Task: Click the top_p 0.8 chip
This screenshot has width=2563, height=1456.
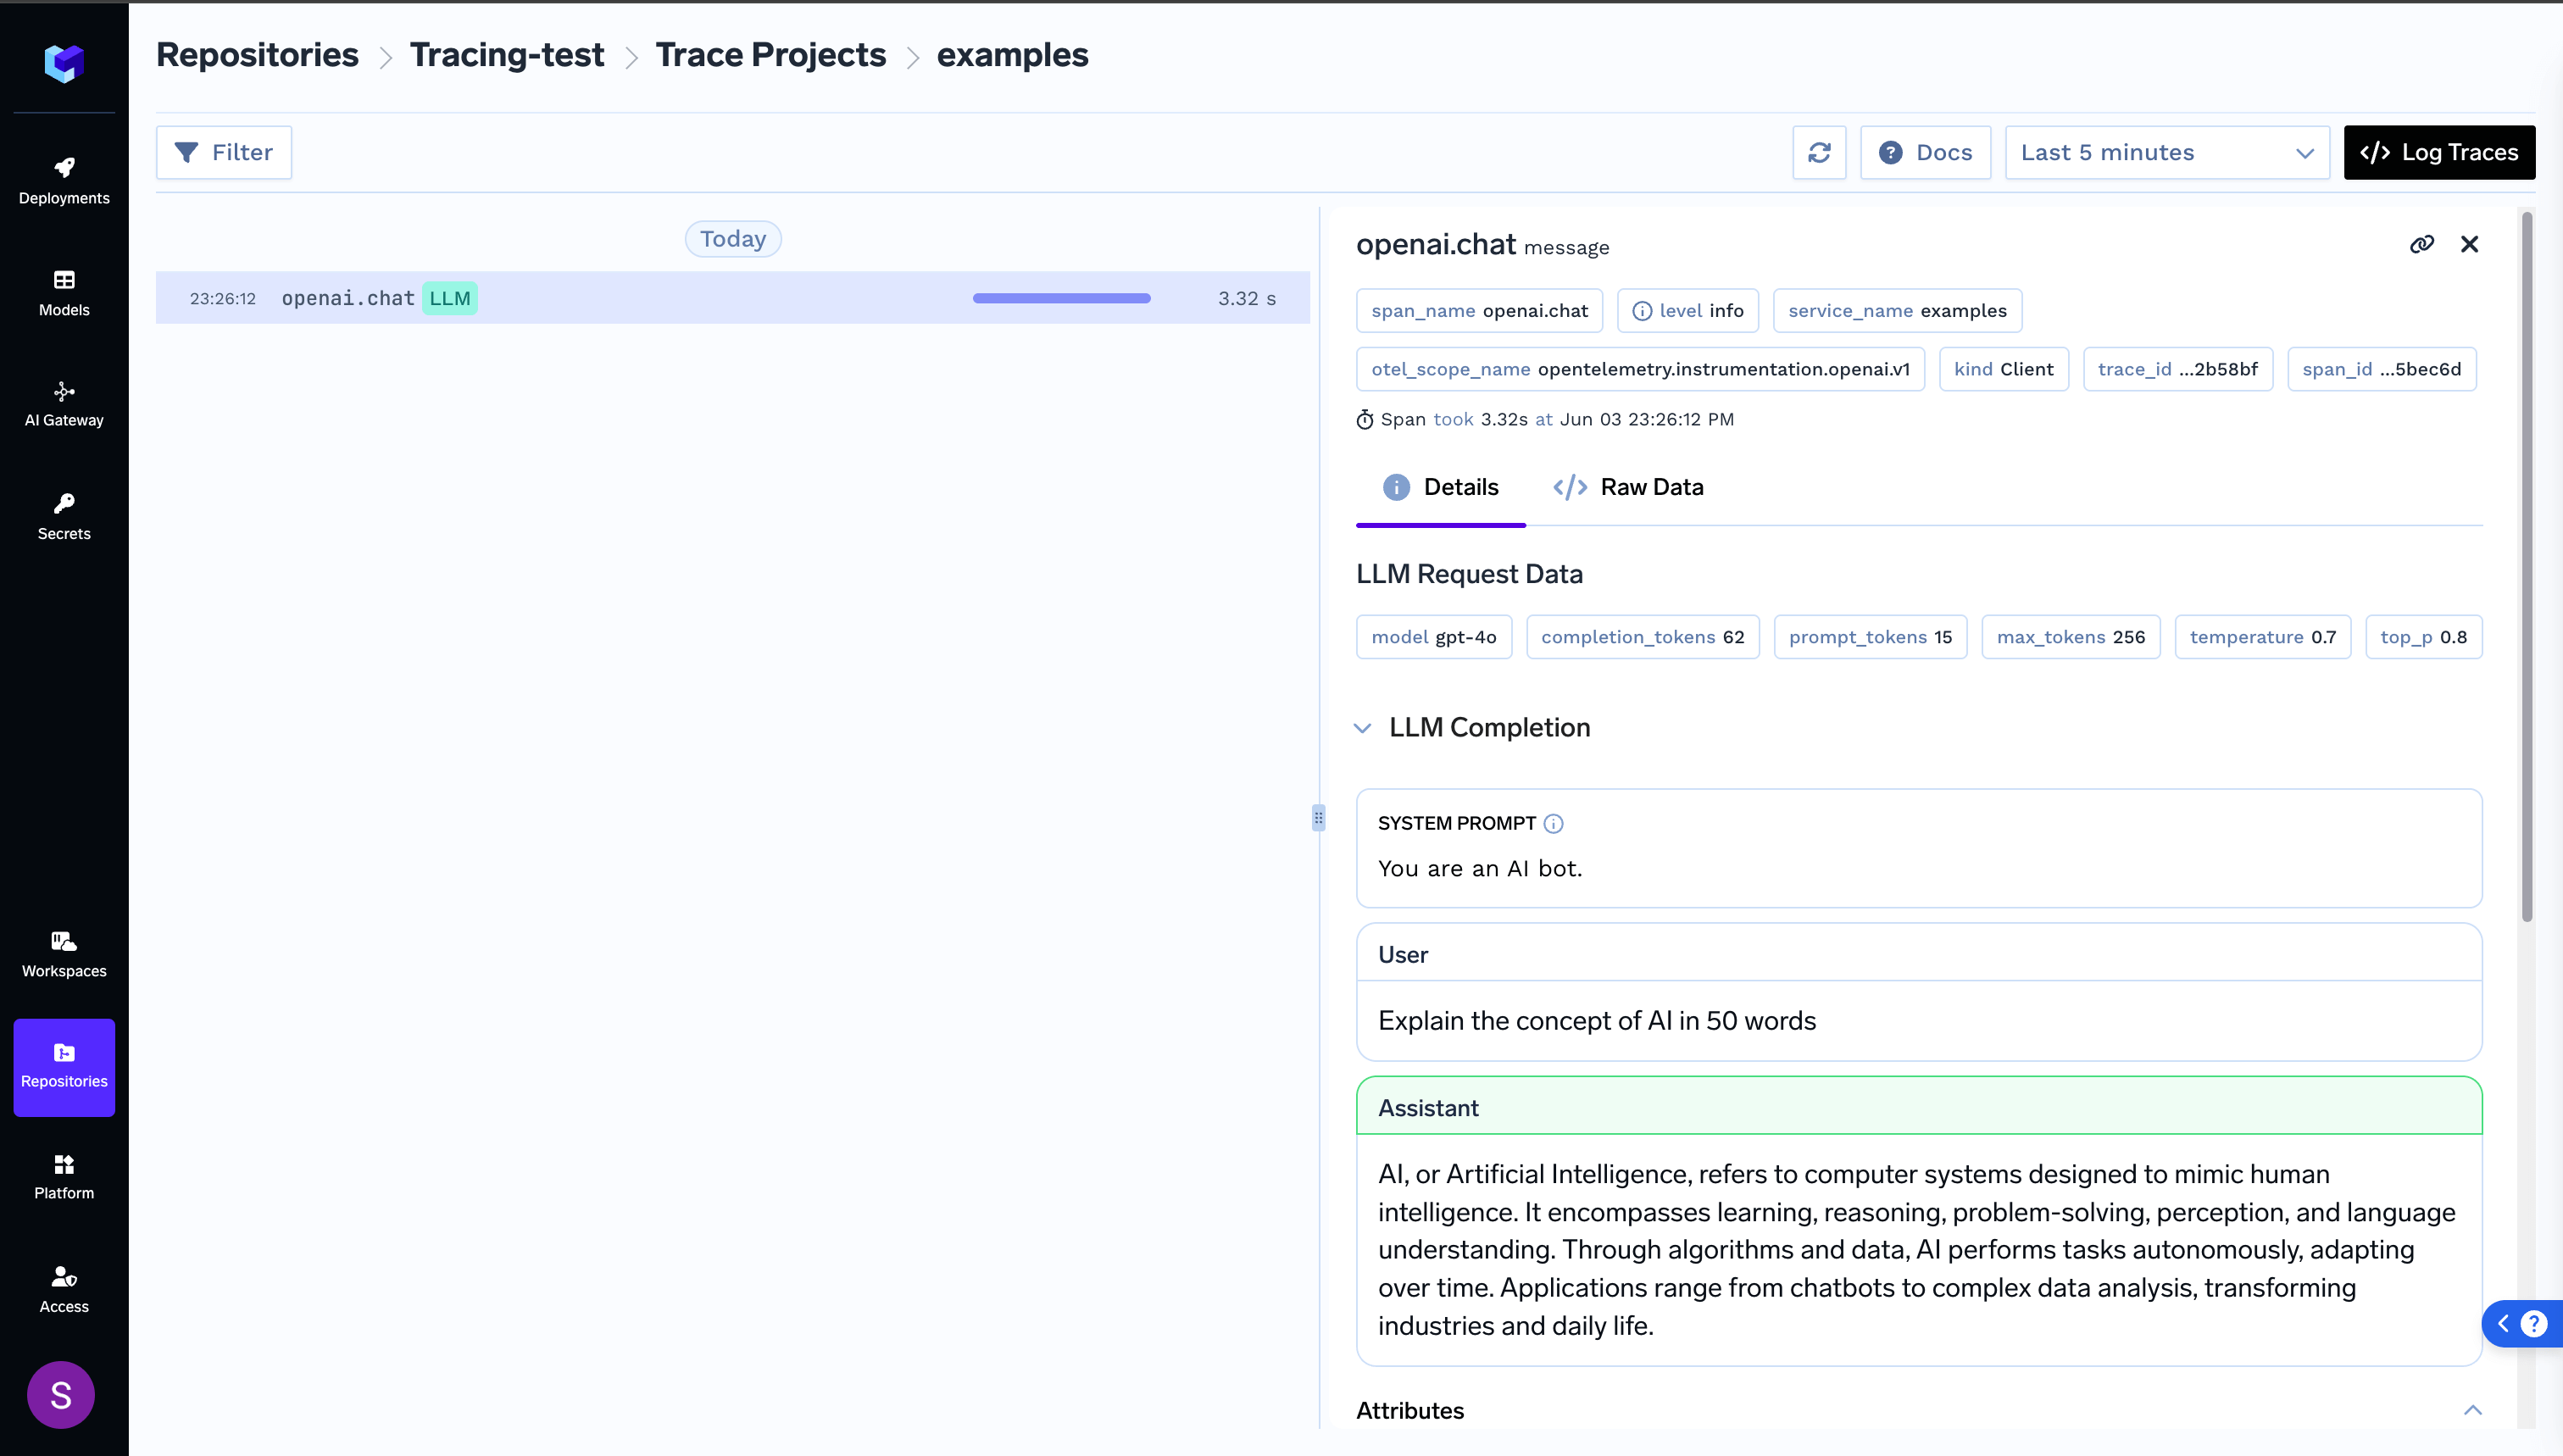Action: coord(2423,637)
